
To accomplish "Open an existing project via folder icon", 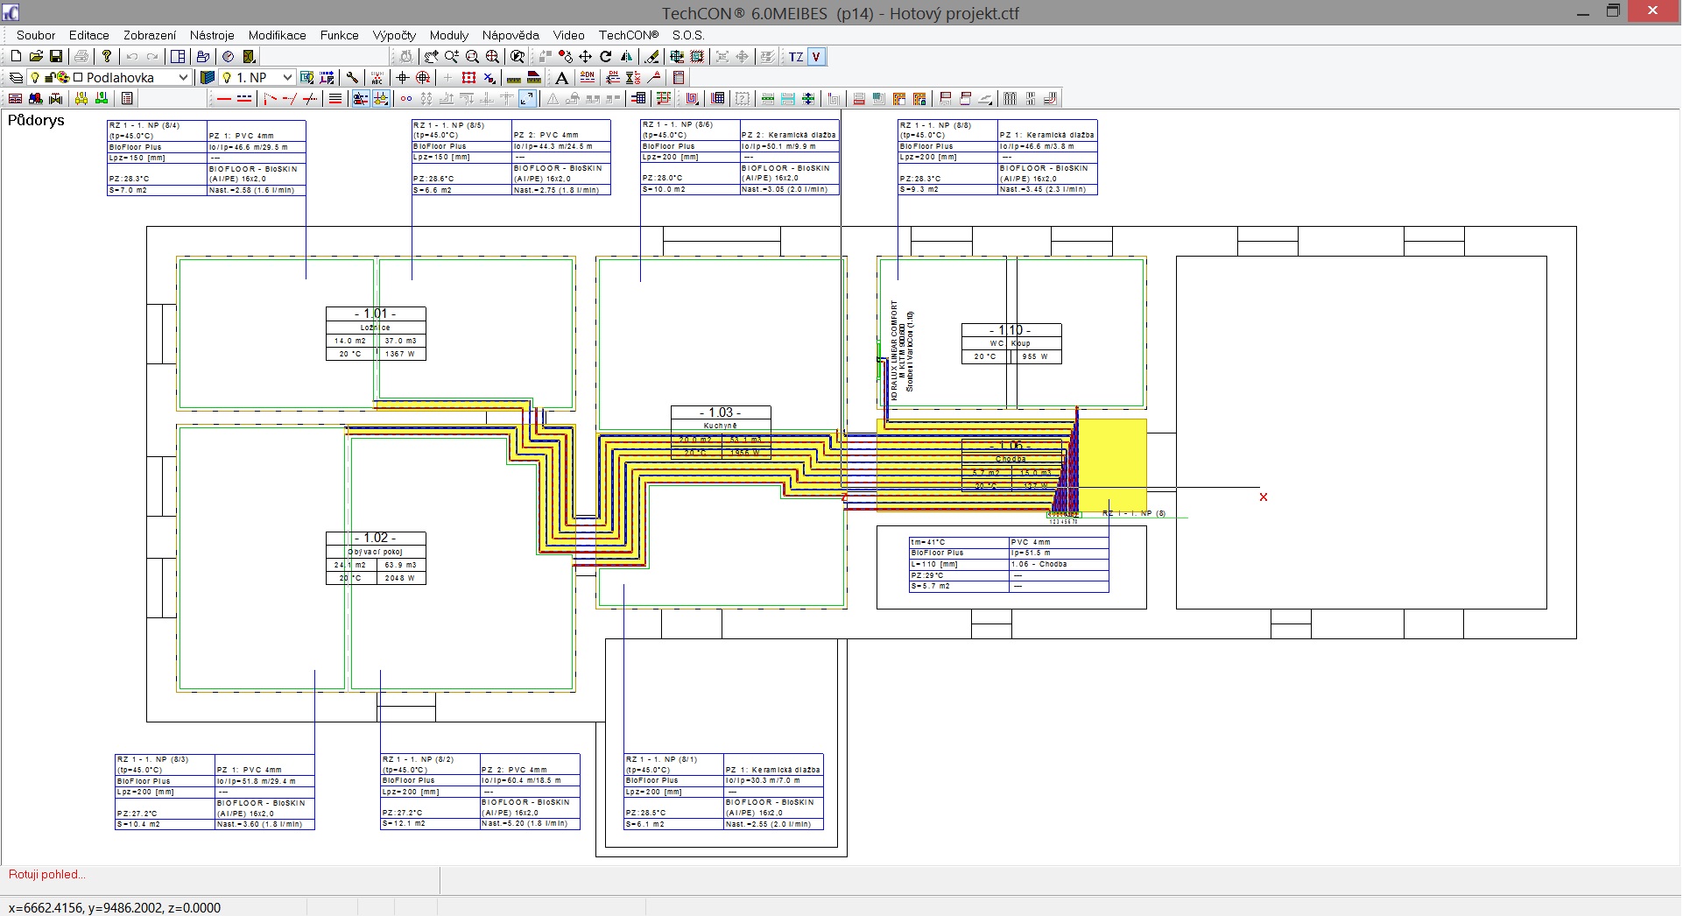I will (36, 57).
